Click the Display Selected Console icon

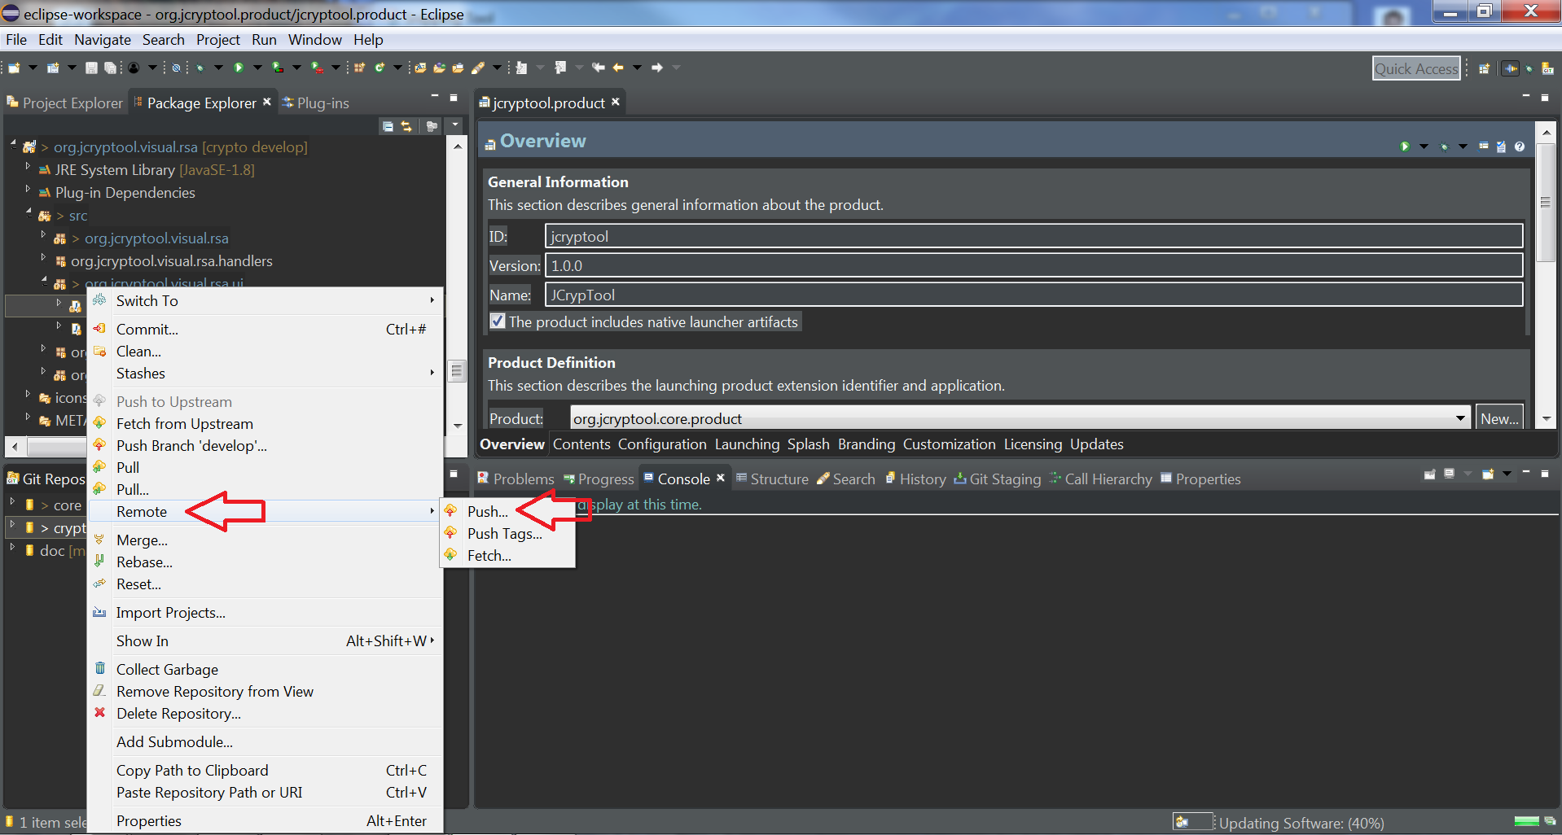coord(1450,474)
